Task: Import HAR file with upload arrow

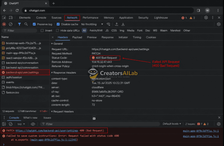Action: [x=117, y=24]
